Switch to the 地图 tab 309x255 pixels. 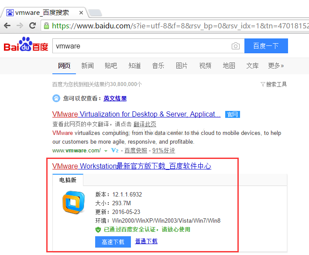tap(229, 65)
